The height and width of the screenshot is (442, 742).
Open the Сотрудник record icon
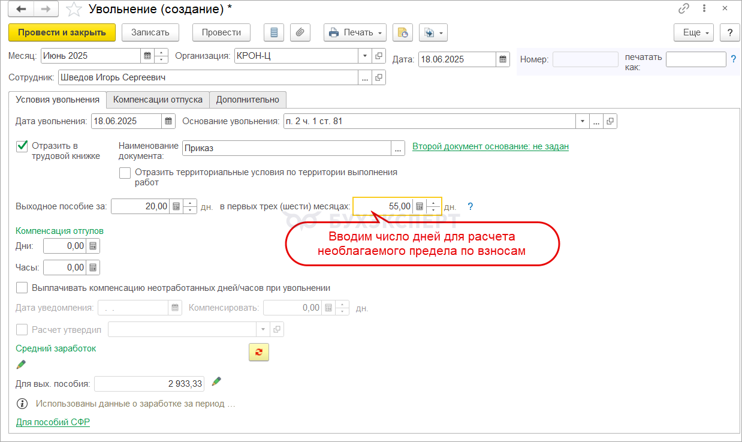pyautogui.click(x=379, y=77)
